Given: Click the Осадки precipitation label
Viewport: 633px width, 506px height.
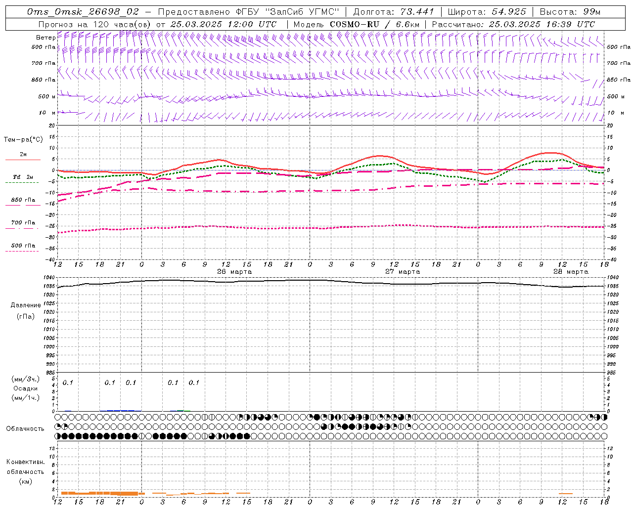Looking at the screenshot, I should point(26,388).
